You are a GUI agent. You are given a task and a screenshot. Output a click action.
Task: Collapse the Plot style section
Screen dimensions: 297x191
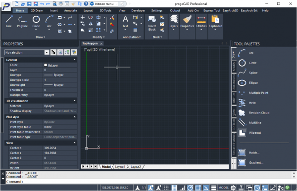pyautogui.click(x=75, y=117)
